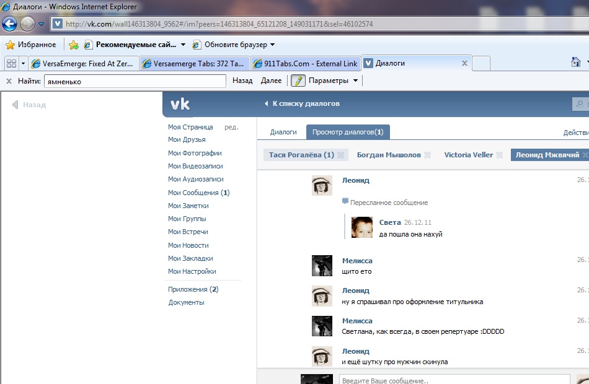Open Моя Страница in sidebar
The height and width of the screenshot is (384, 589).
point(190,127)
